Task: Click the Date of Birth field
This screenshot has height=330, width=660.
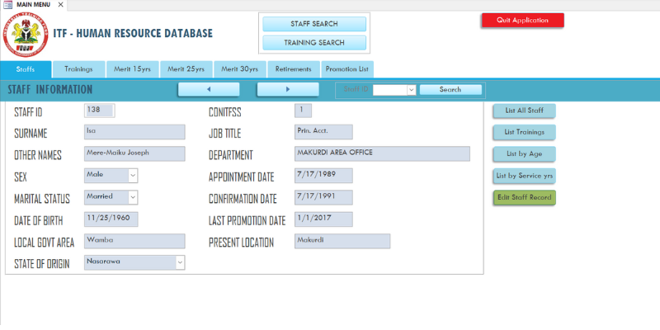Action: pos(111,219)
